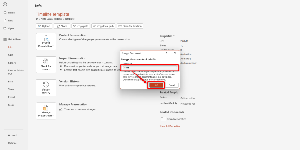This screenshot has height=150, width=300.
Task: Expand the Check for Issues menu
Action: pyautogui.click(x=46, y=65)
